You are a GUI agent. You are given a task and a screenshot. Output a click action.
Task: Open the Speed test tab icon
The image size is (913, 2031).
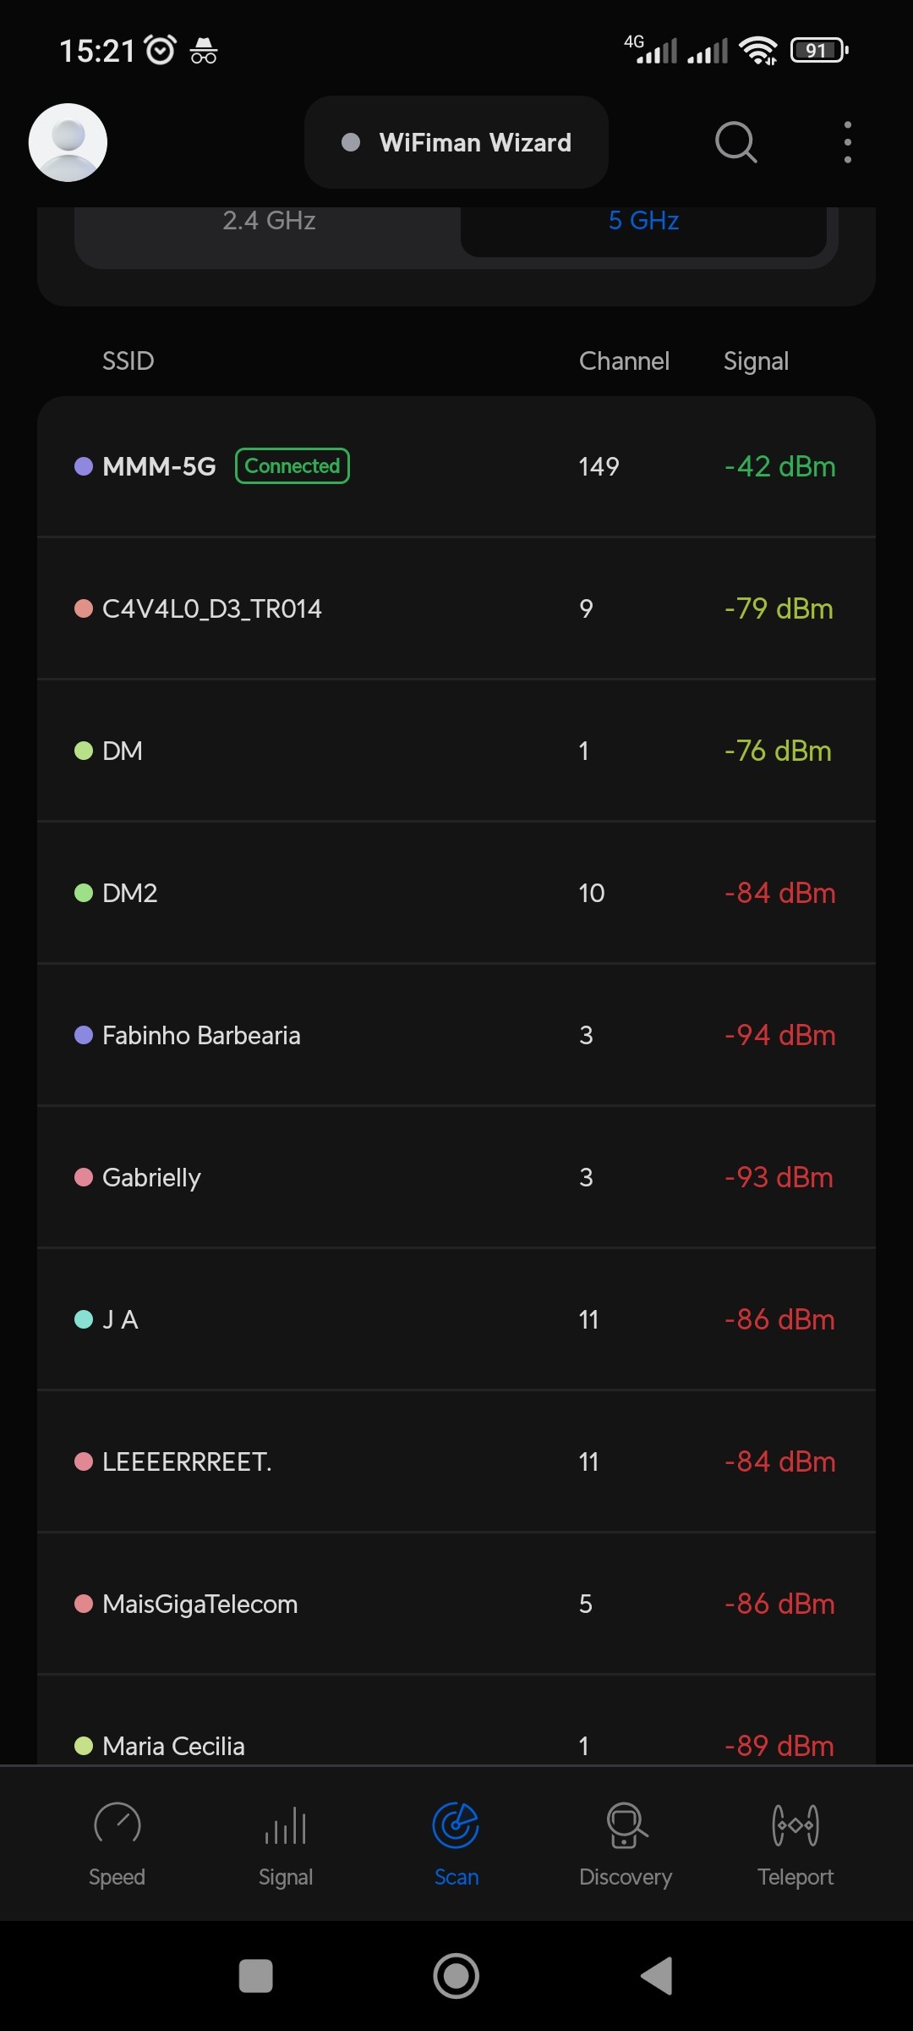coord(118,1825)
